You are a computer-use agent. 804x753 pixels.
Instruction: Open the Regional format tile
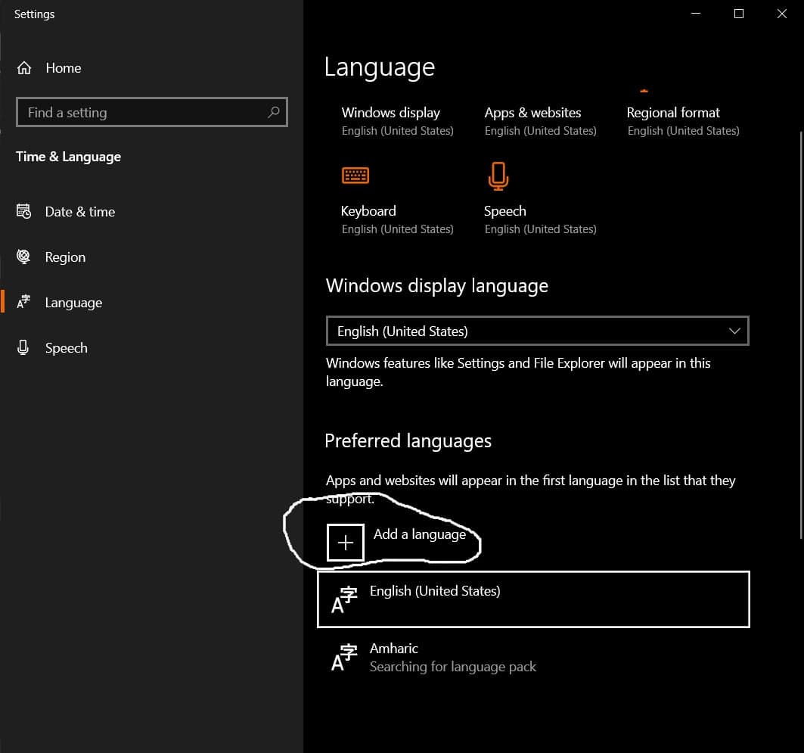683,121
